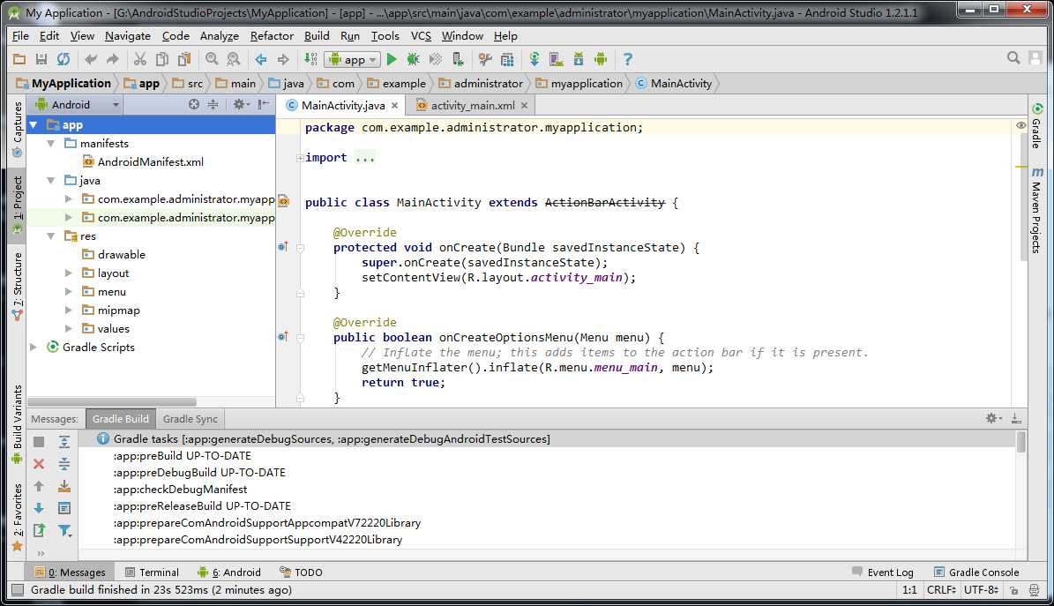Click the Synchronize toolbar icon

[x=64, y=59]
